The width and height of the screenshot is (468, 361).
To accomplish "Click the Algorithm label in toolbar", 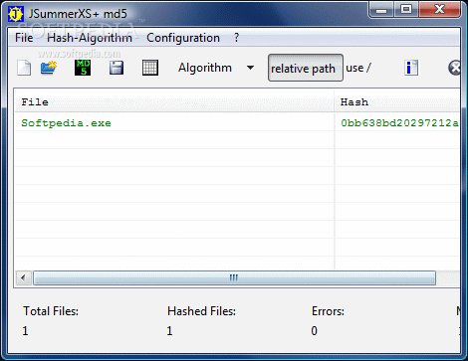I will click(x=205, y=68).
